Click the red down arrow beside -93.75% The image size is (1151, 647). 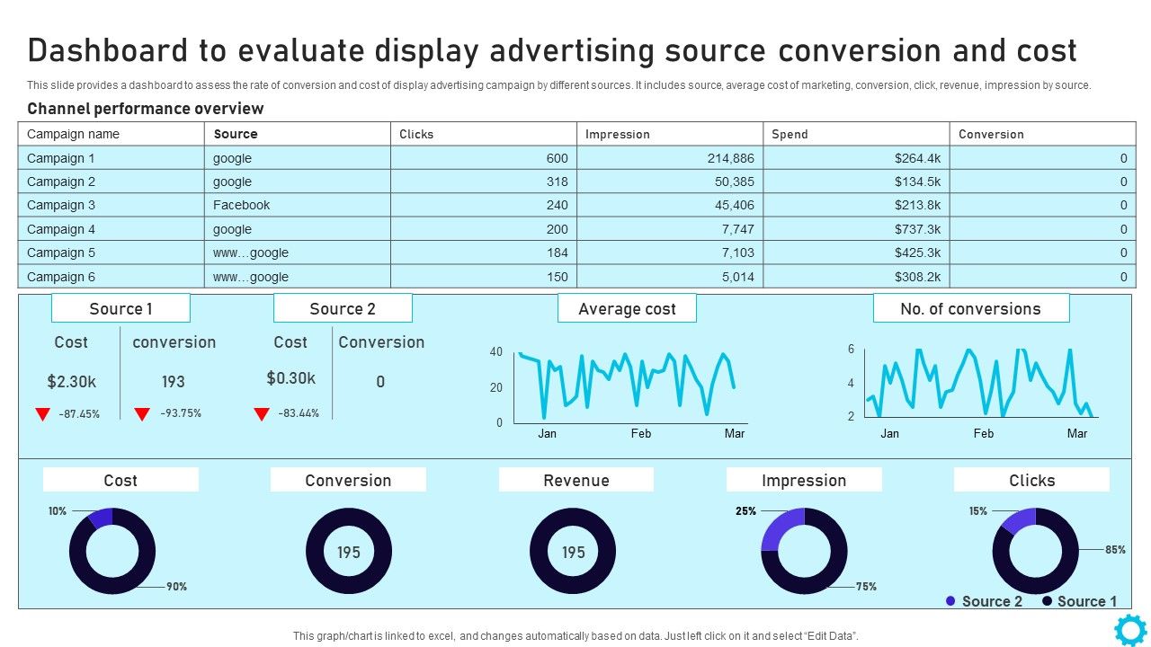[x=141, y=414]
